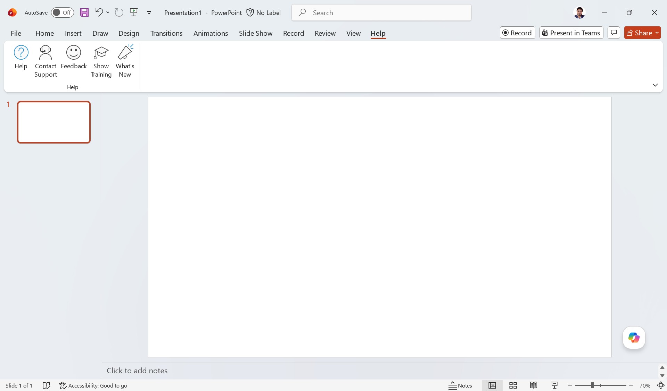Open the View tab
Image resolution: width=667 pixels, height=391 pixels.
click(353, 33)
